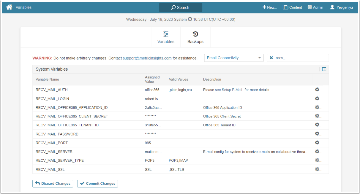
Task: Open the Yevgeniya user menu
Action: (x=341, y=7)
